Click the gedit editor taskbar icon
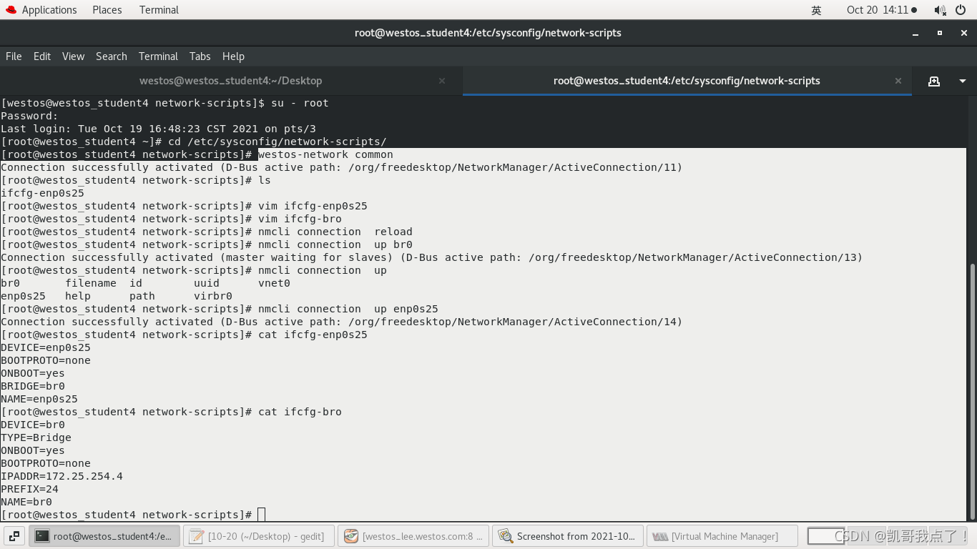This screenshot has height=549, width=977. coord(259,535)
